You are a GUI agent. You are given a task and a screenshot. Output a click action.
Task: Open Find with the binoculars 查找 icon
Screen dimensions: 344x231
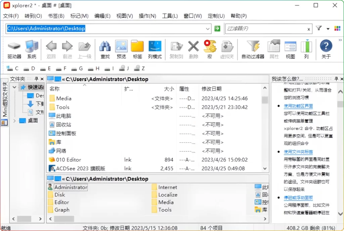[x=105, y=49]
